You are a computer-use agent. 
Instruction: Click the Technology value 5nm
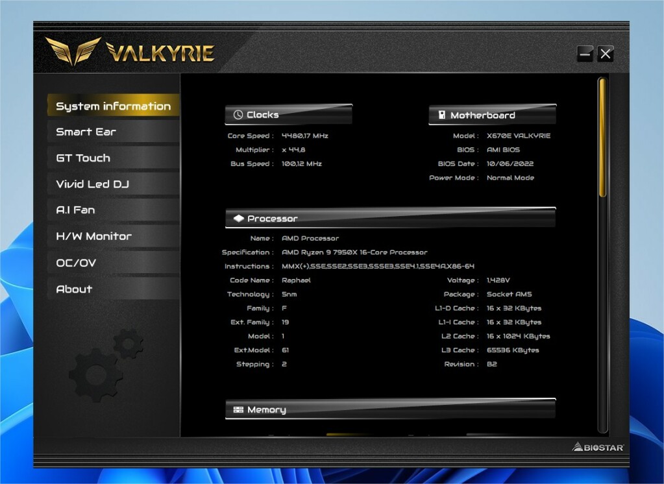[x=289, y=294]
